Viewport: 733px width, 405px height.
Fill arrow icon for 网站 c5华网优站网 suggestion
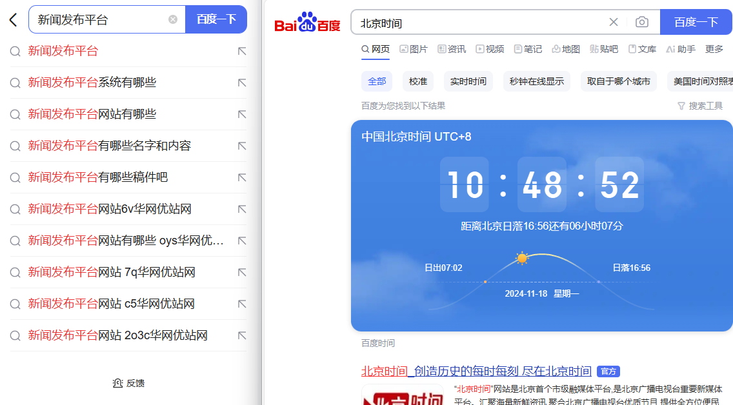click(242, 304)
